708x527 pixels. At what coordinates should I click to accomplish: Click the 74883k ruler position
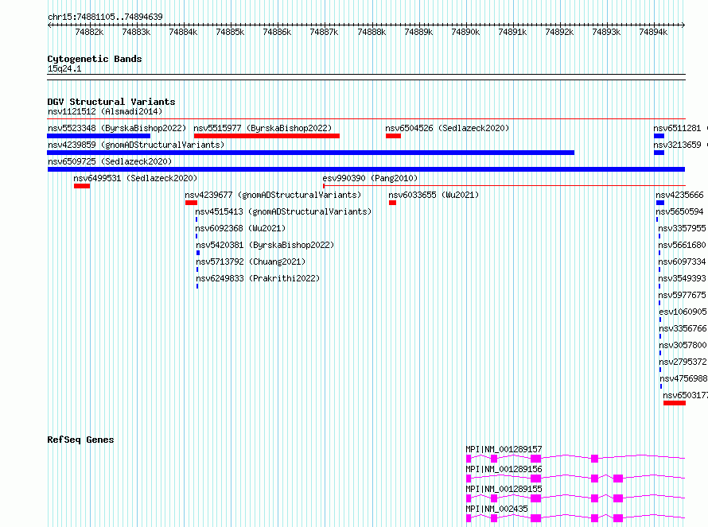click(x=136, y=32)
